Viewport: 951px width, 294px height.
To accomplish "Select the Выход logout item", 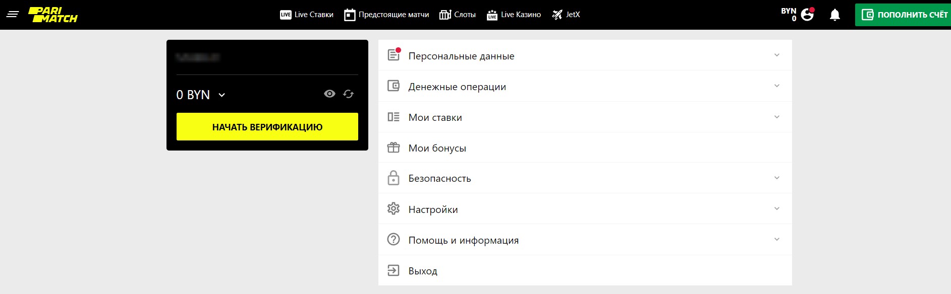I will point(585,270).
